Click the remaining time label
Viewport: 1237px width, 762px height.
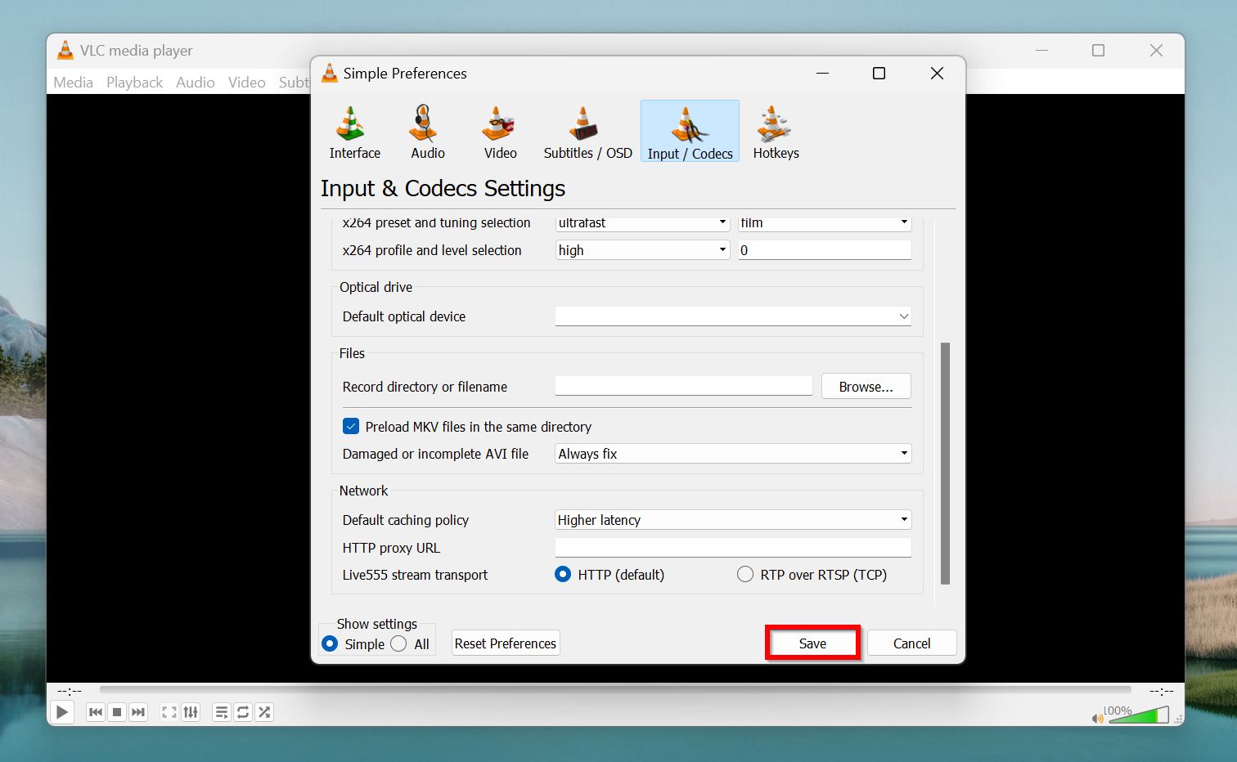1161,692
